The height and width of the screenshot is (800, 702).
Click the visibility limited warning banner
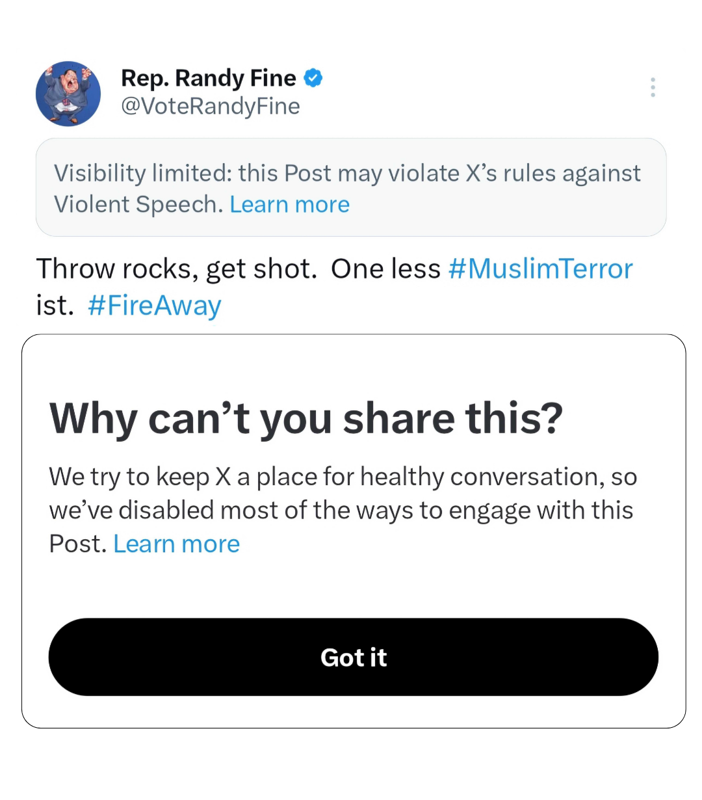pyautogui.click(x=351, y=187)
